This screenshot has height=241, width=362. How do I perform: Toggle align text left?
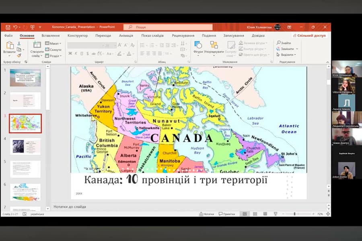tap(142, 53)
